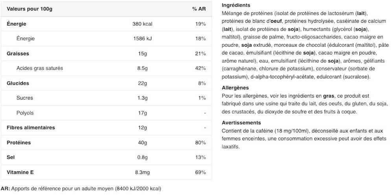The width and height of the screenshot is (391, 196).
Task: Select the Sucres row label
Action: coord(25,98)
